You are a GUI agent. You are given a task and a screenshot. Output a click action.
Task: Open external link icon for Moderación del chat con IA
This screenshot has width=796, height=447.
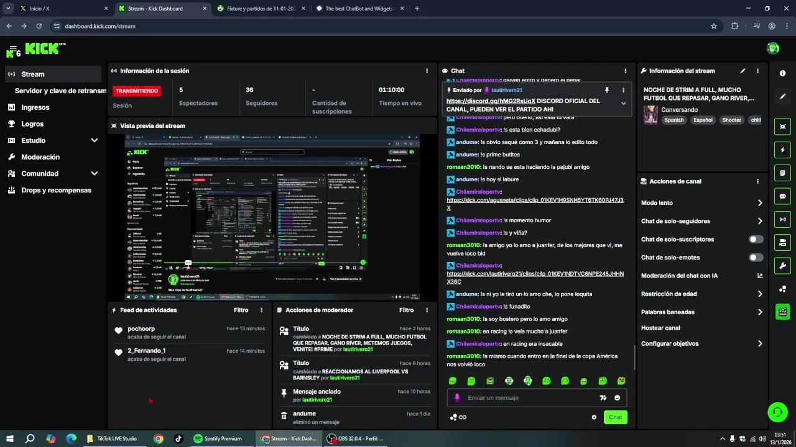(x=760, y=276)
